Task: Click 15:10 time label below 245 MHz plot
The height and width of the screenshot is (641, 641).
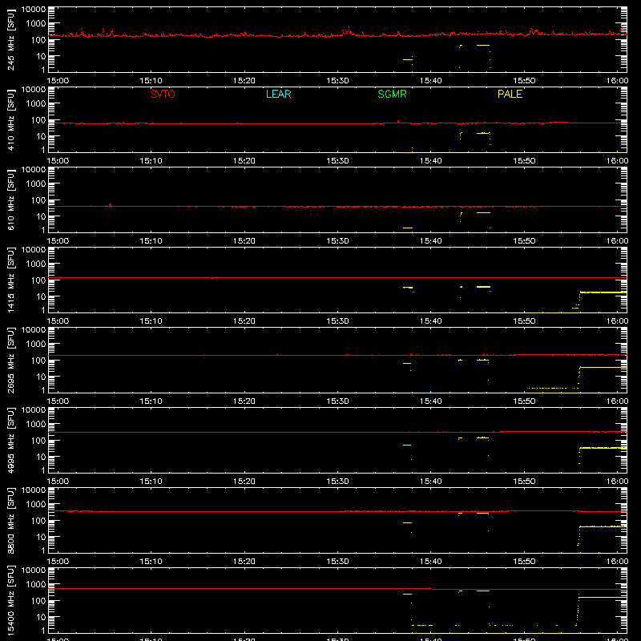Action: click(x=151, y=81)
